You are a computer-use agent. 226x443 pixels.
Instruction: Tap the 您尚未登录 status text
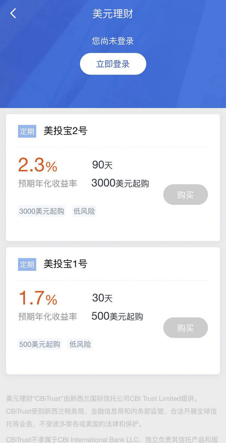[113, 41]
